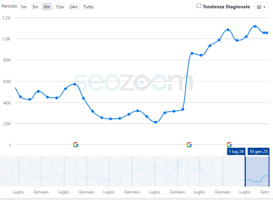
Task: Click the 10 gen 25 range handle
Action: [x=258, y=152]
